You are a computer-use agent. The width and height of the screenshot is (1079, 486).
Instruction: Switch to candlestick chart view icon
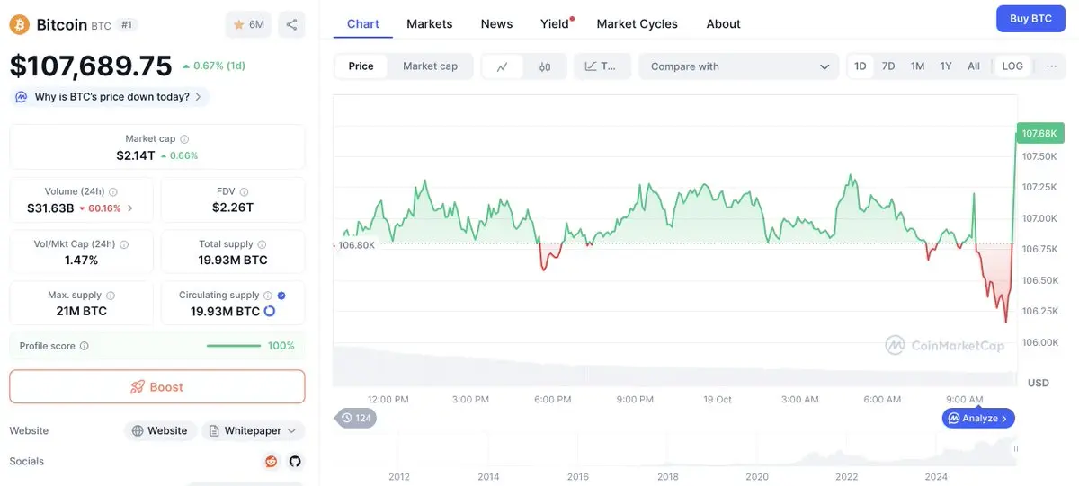coord(545,66)
